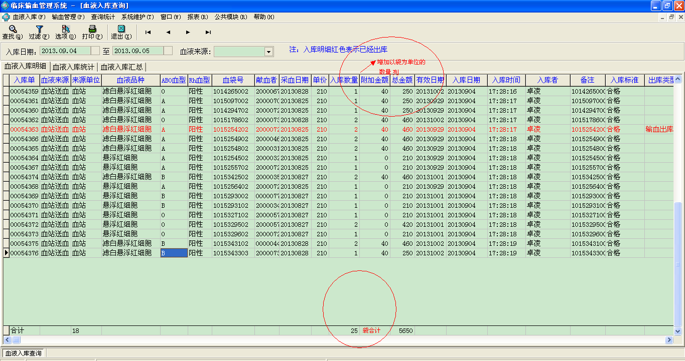Open the 报表 menu

pyautogui.click(x=197, y=17)
